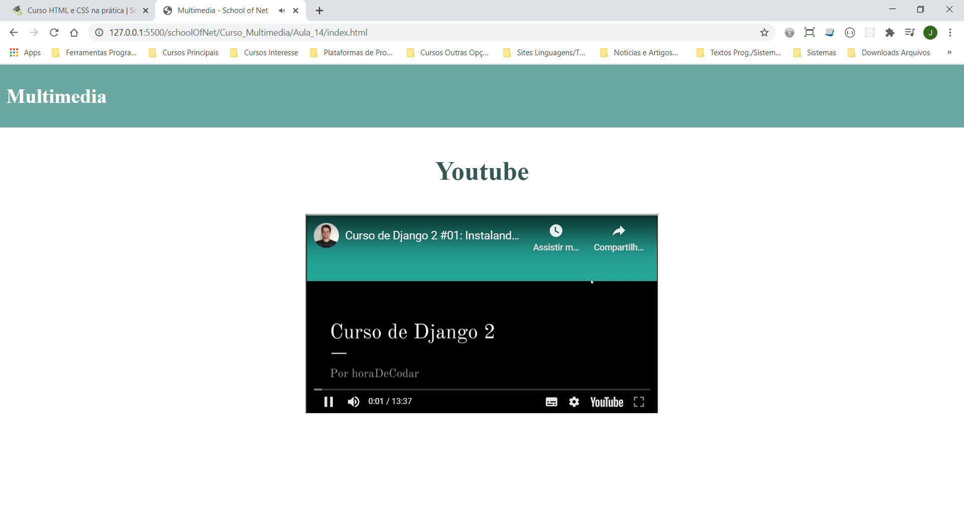Open the Extensions puzzle icon

coord(890,33)
